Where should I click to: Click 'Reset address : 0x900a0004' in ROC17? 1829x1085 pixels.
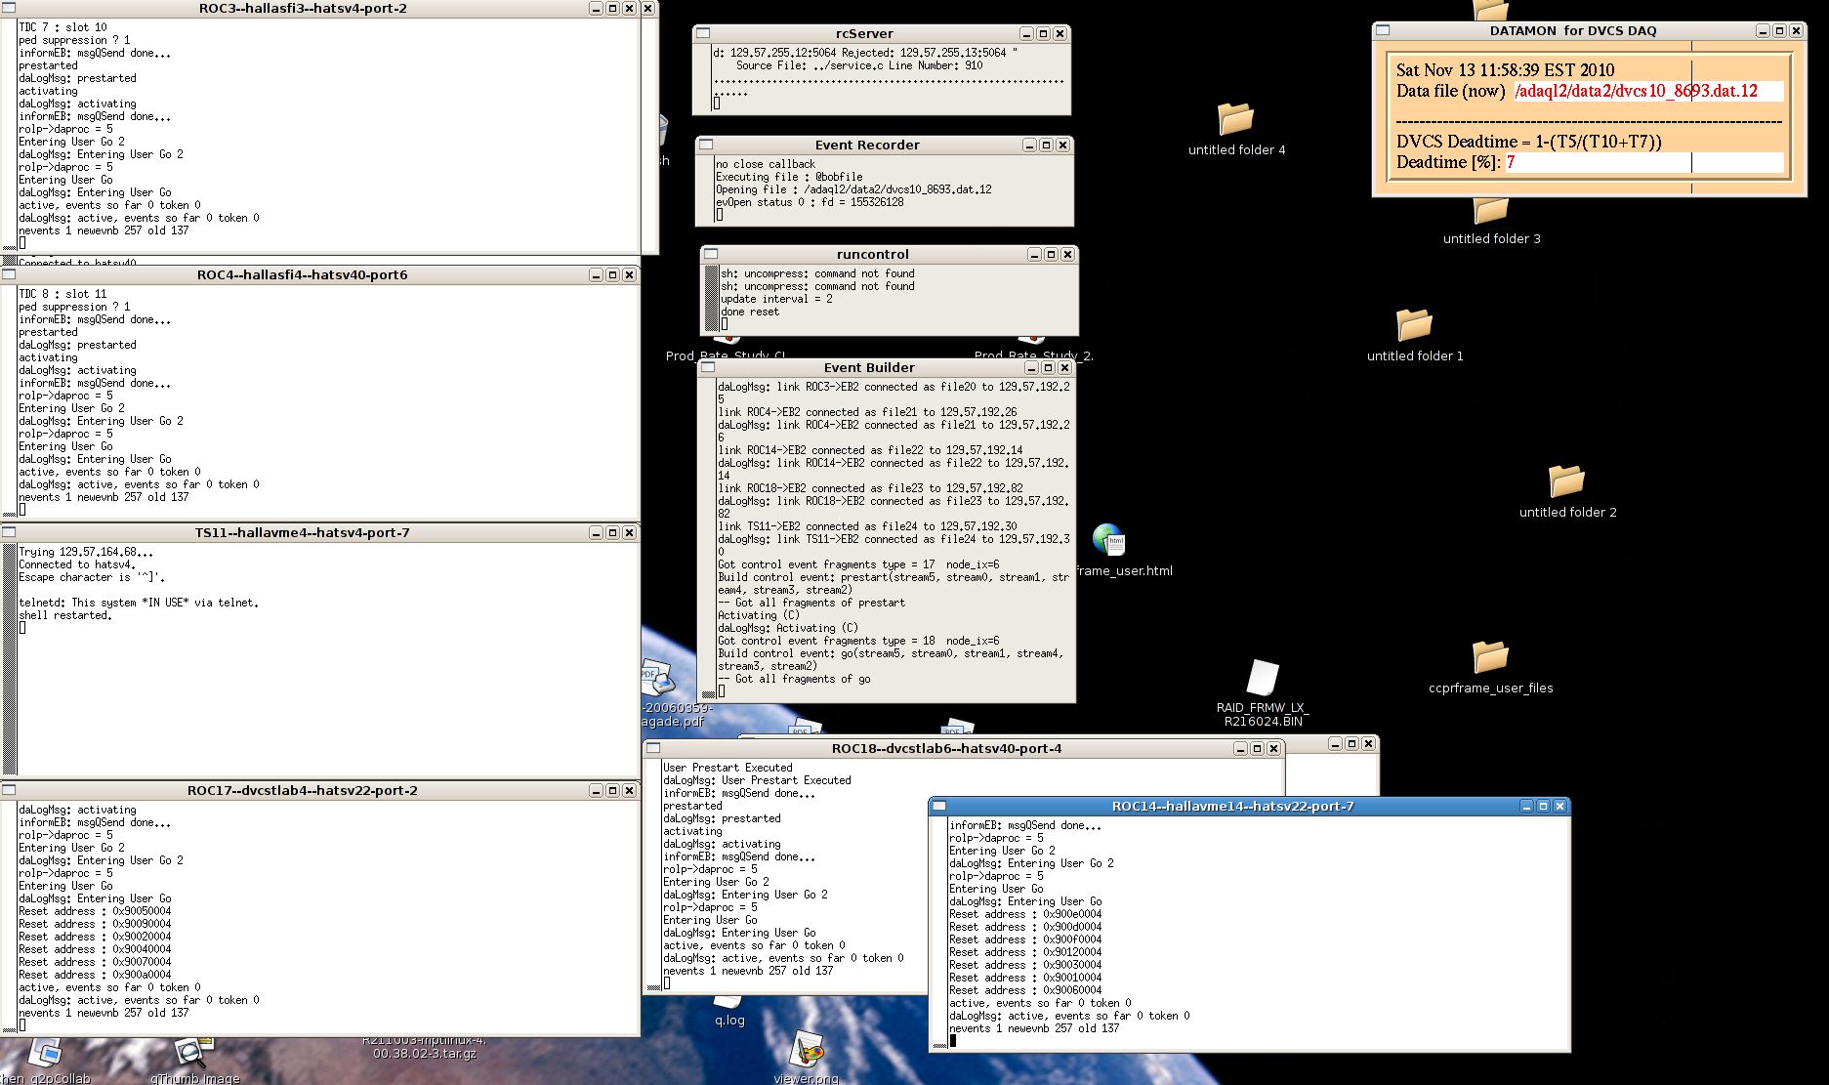(x=95, y=974)
